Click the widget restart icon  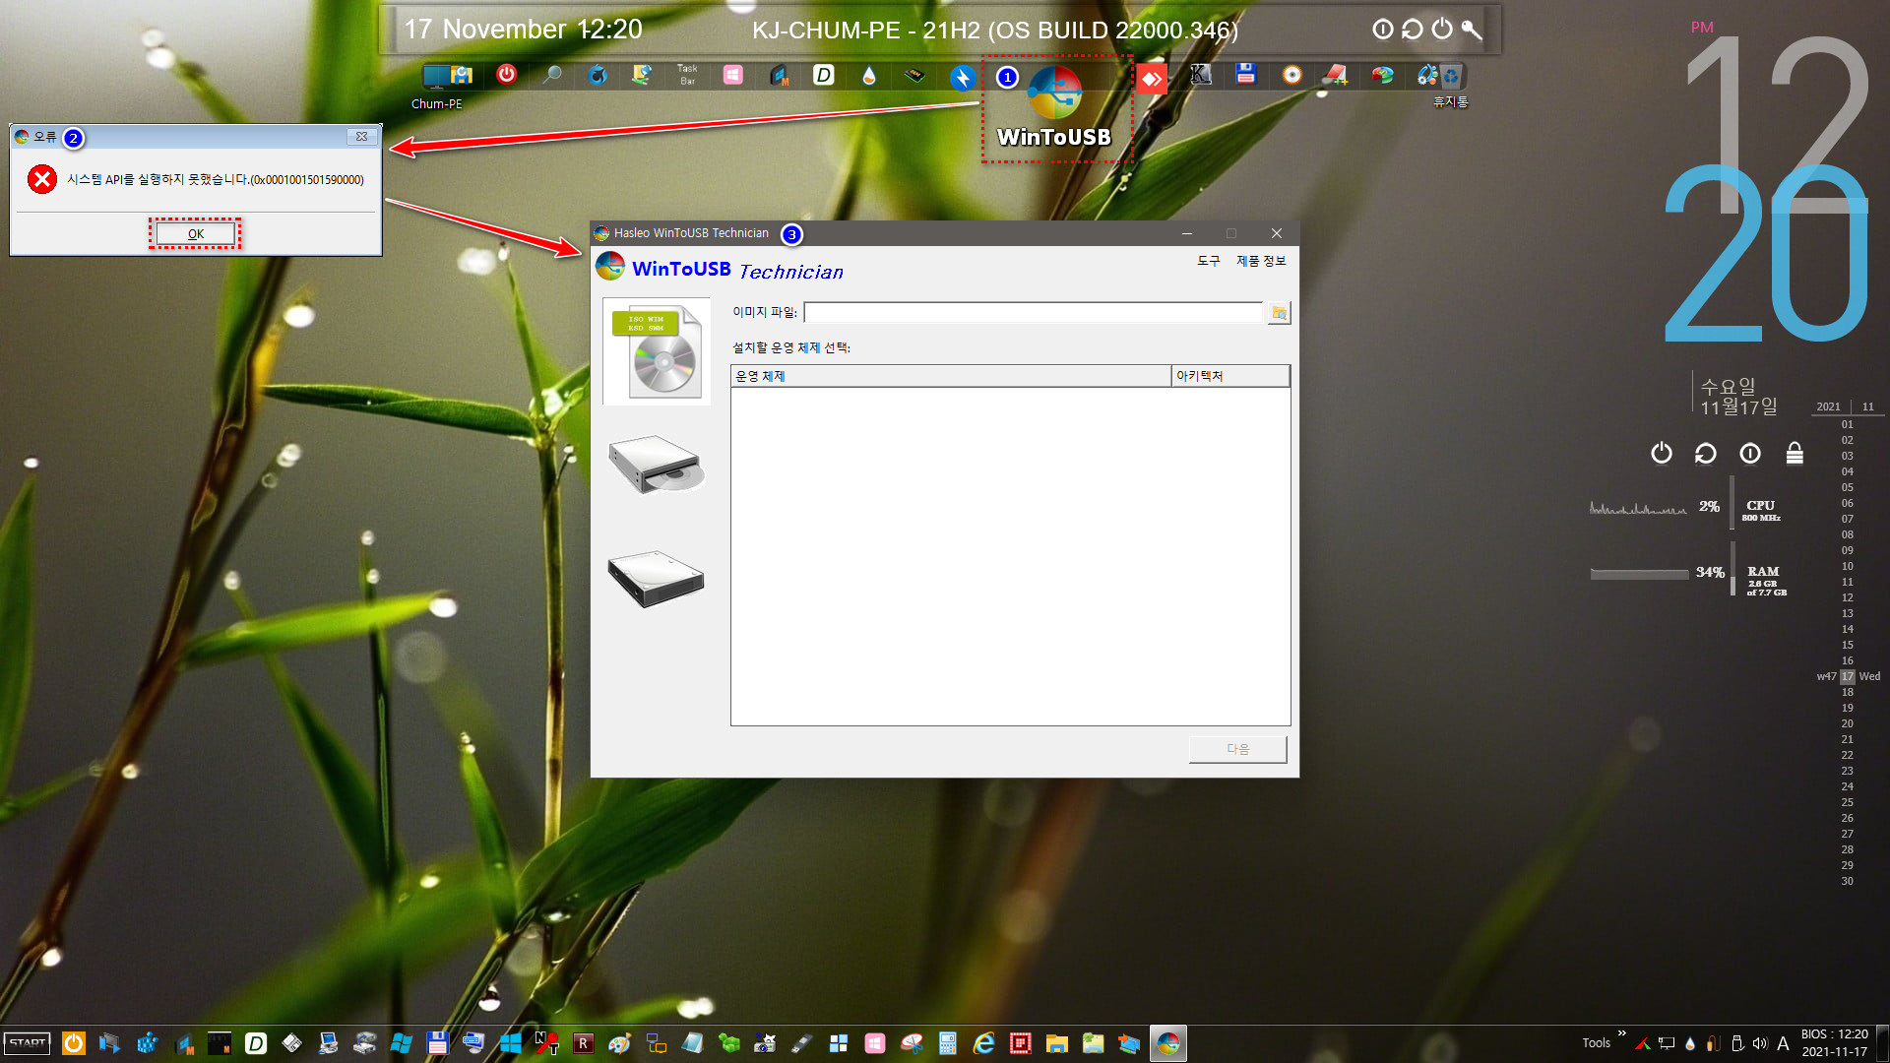pyautogui.click(x=1705, y=453)
